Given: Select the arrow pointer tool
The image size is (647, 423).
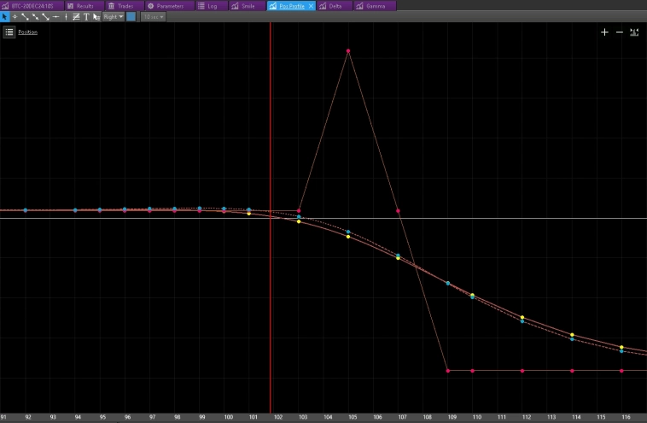Looking at the screenshot, I should point(4,16).
